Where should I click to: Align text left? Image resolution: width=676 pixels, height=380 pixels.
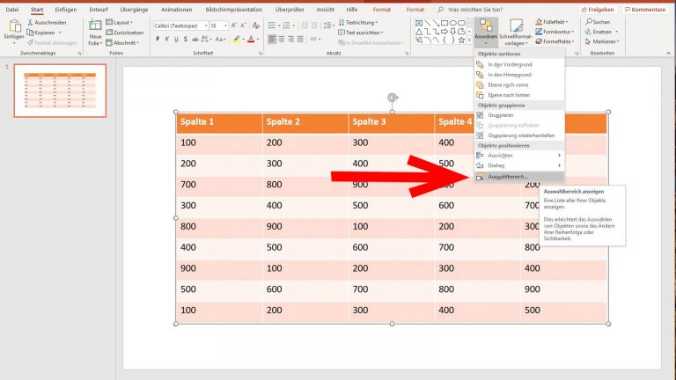[x=272, y=40]
